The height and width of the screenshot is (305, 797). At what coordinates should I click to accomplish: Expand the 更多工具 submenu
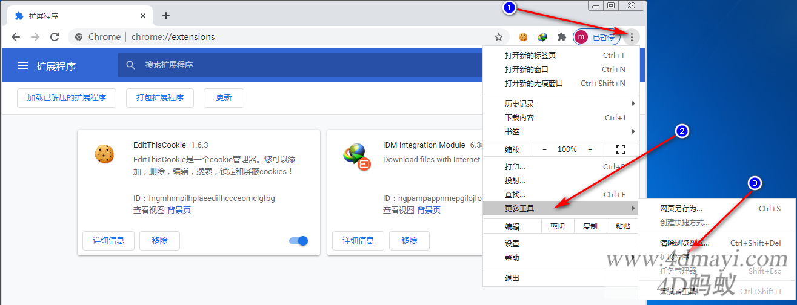click(561, 208)
